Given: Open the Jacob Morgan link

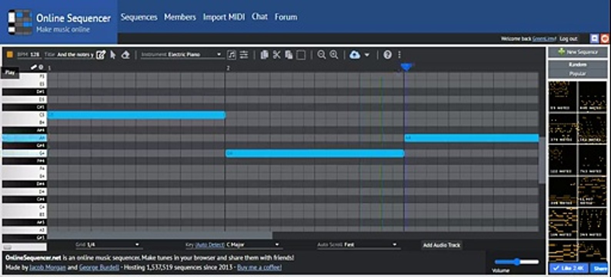Looking at the screenshot, I should 48,267.
